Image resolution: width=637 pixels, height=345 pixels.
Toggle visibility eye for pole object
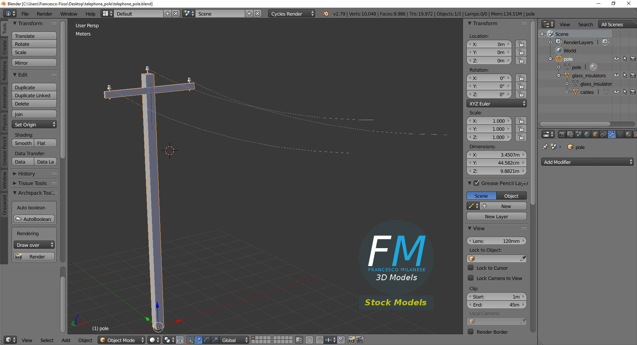point(616,59)
